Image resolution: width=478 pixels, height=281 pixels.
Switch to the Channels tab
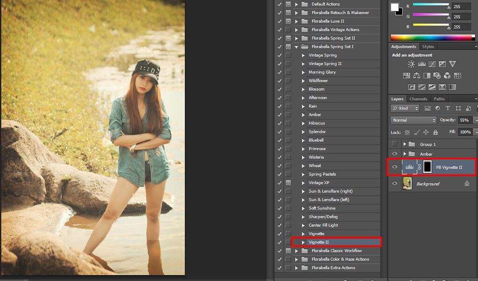click(x=418, y=99)
